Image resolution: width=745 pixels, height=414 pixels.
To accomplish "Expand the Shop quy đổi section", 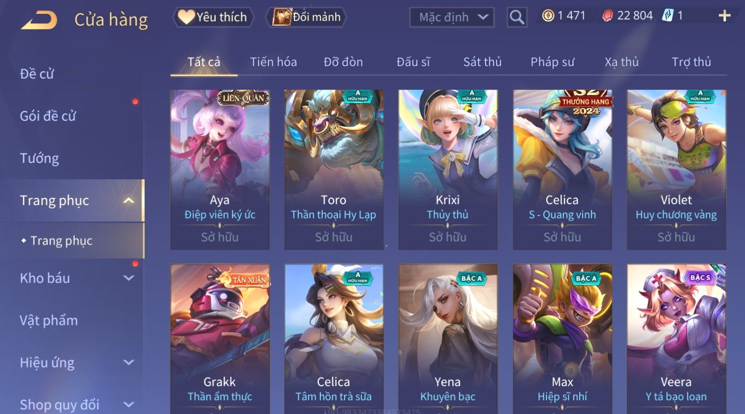I will coord(128,405).
